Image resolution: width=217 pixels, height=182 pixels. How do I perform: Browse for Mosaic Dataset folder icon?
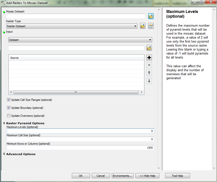(151, 16)
